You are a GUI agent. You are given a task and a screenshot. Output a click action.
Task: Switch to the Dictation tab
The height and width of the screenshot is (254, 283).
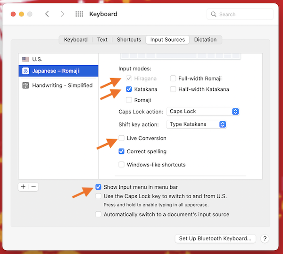205,40
